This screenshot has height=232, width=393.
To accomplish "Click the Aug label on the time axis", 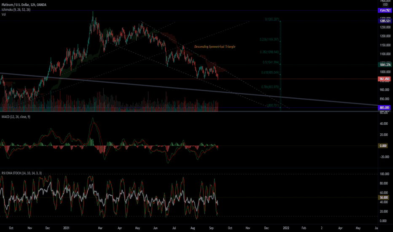I will [193, 228].
